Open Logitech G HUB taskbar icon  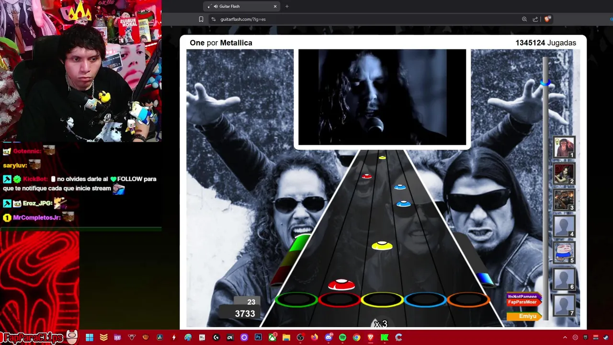point(216,337)
